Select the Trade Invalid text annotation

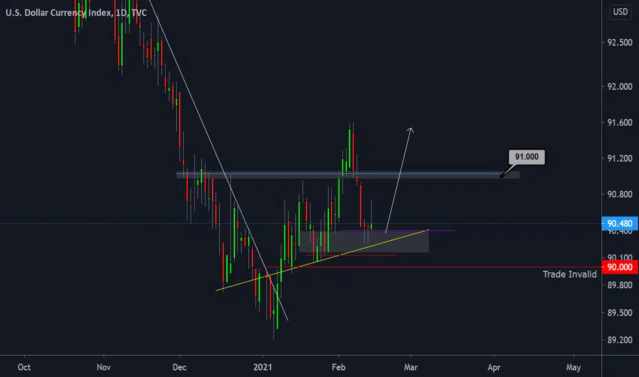click(x=569, y=274)
